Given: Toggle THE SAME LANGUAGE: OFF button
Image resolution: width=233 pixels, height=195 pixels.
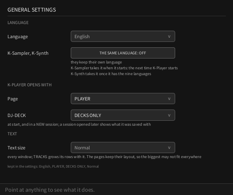Looking at the screenshot, I should pyautogui.click(x=123, y=53).
